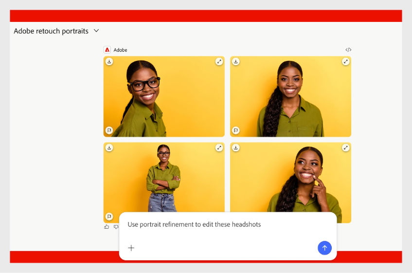Flag the front-facing braid portrait
Viewport: 412px width, 273px height.
[236, 130]
